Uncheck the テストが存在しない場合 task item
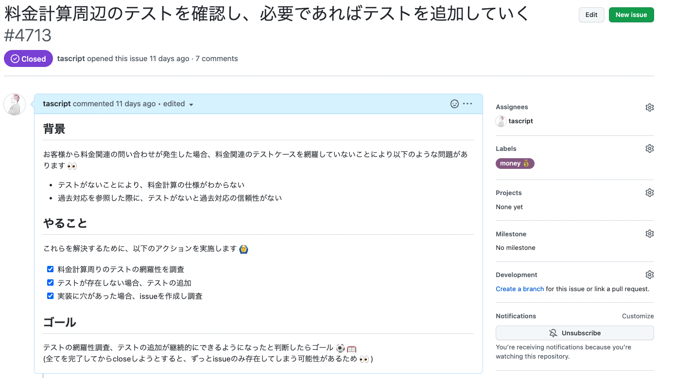Screen dimensions: 675x378 50,282
